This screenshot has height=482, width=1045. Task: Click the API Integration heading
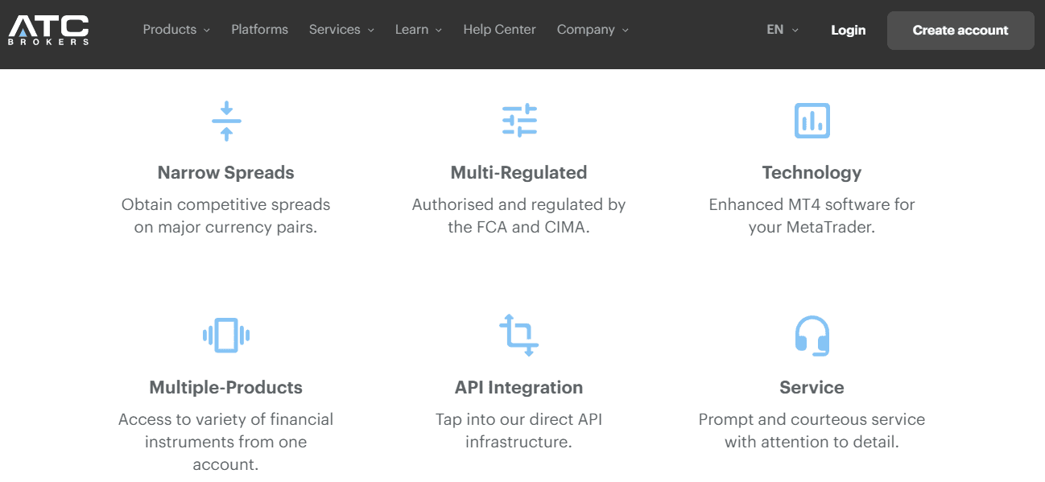click(x=518, y=387)
